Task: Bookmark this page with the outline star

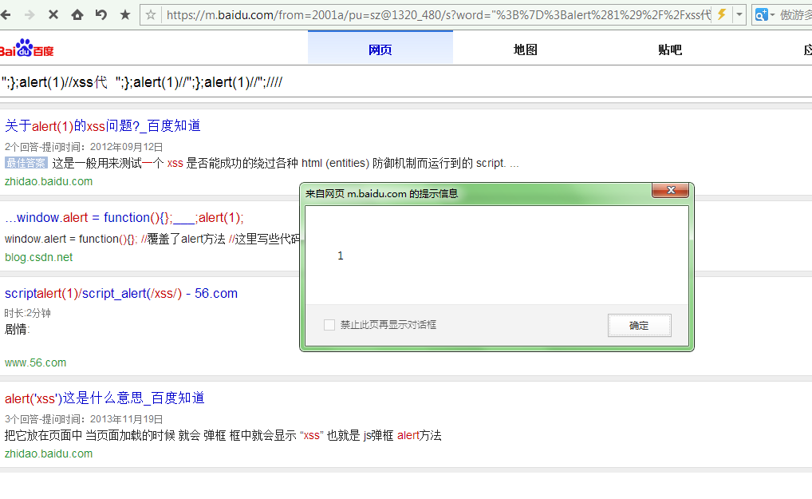Action: coord(151,15)
